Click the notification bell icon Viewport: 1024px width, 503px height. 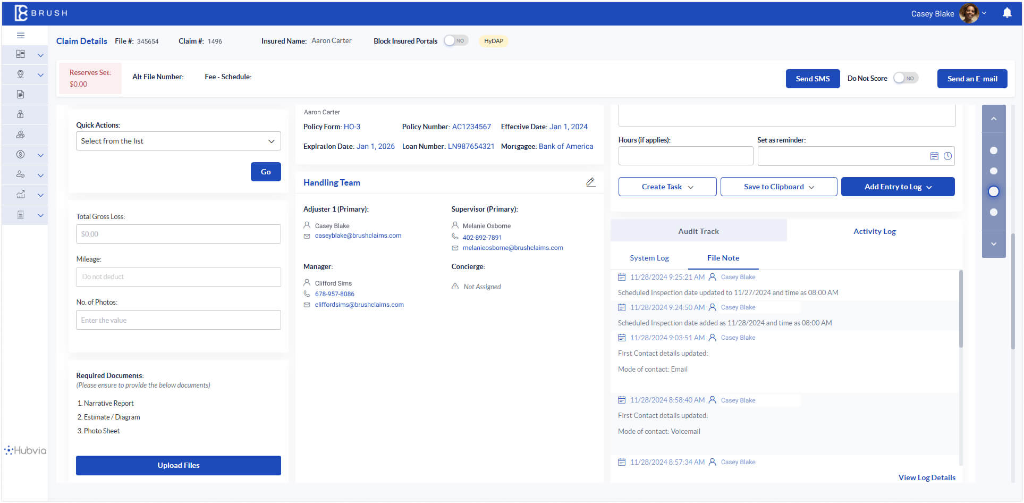click(x=1006, y=13)
